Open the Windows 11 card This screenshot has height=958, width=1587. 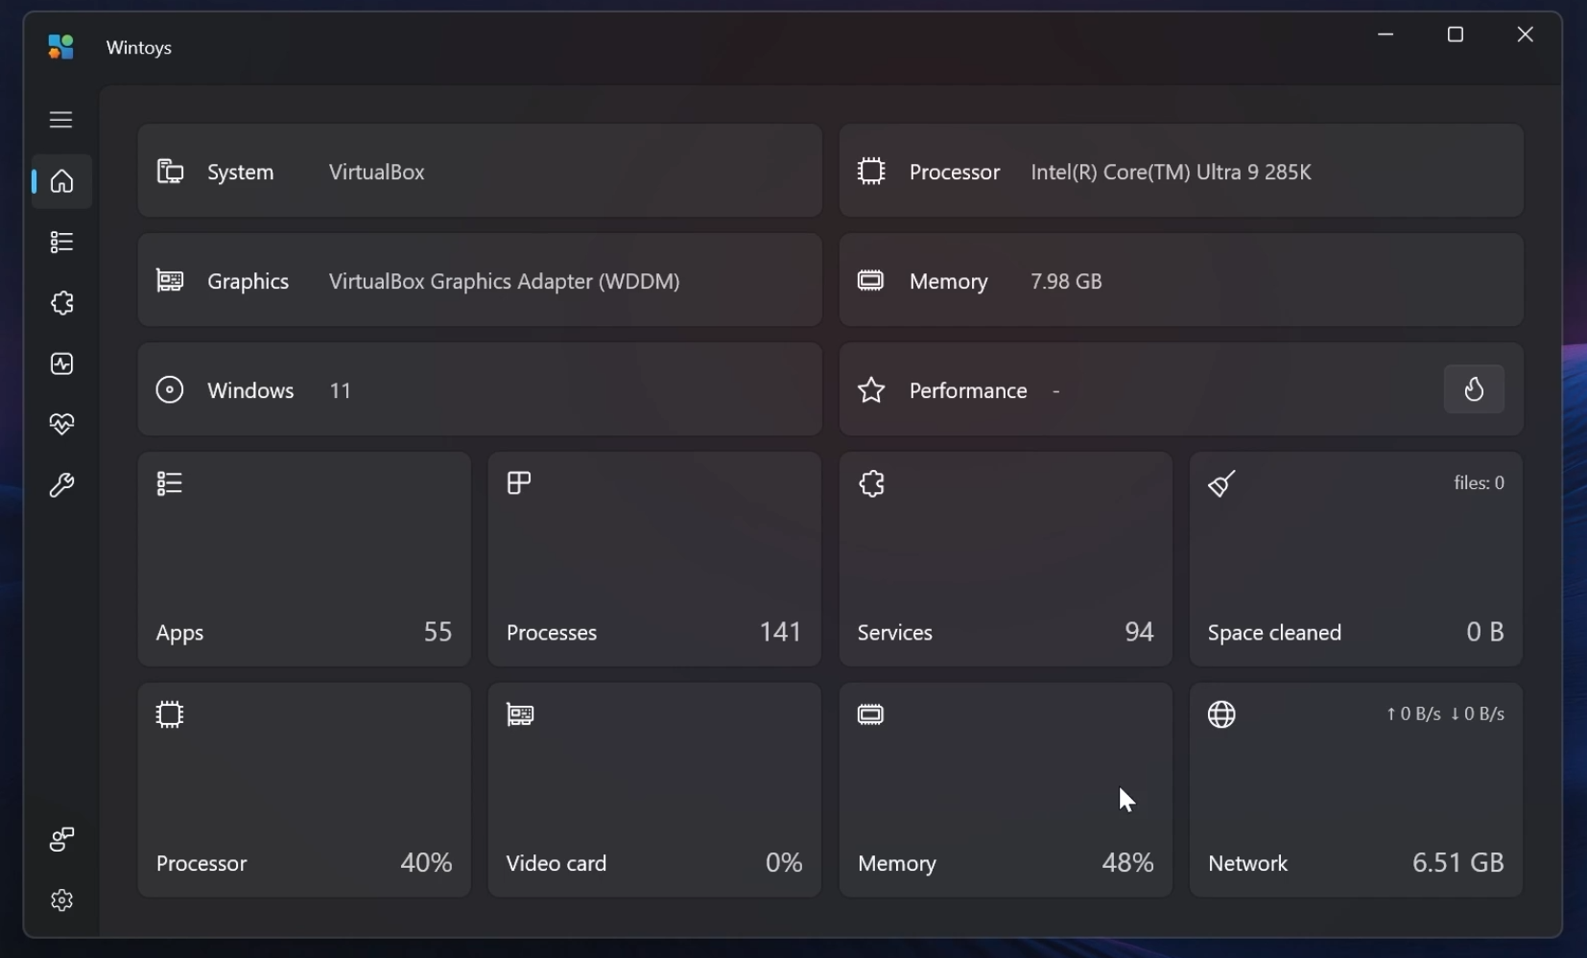click(480, 389)
